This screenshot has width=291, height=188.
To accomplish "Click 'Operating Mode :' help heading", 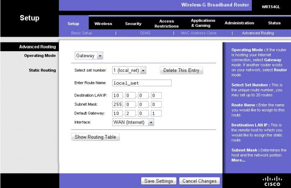I will click(248, 50).
